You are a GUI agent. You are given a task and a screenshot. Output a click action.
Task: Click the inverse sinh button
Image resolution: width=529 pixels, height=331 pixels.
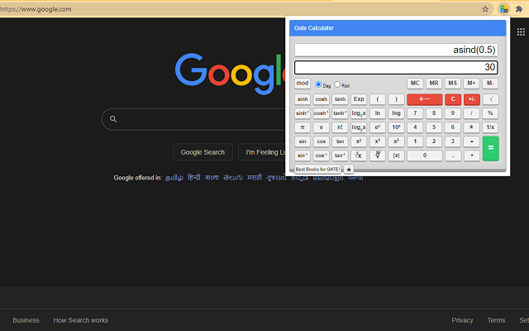click(303, 113)
